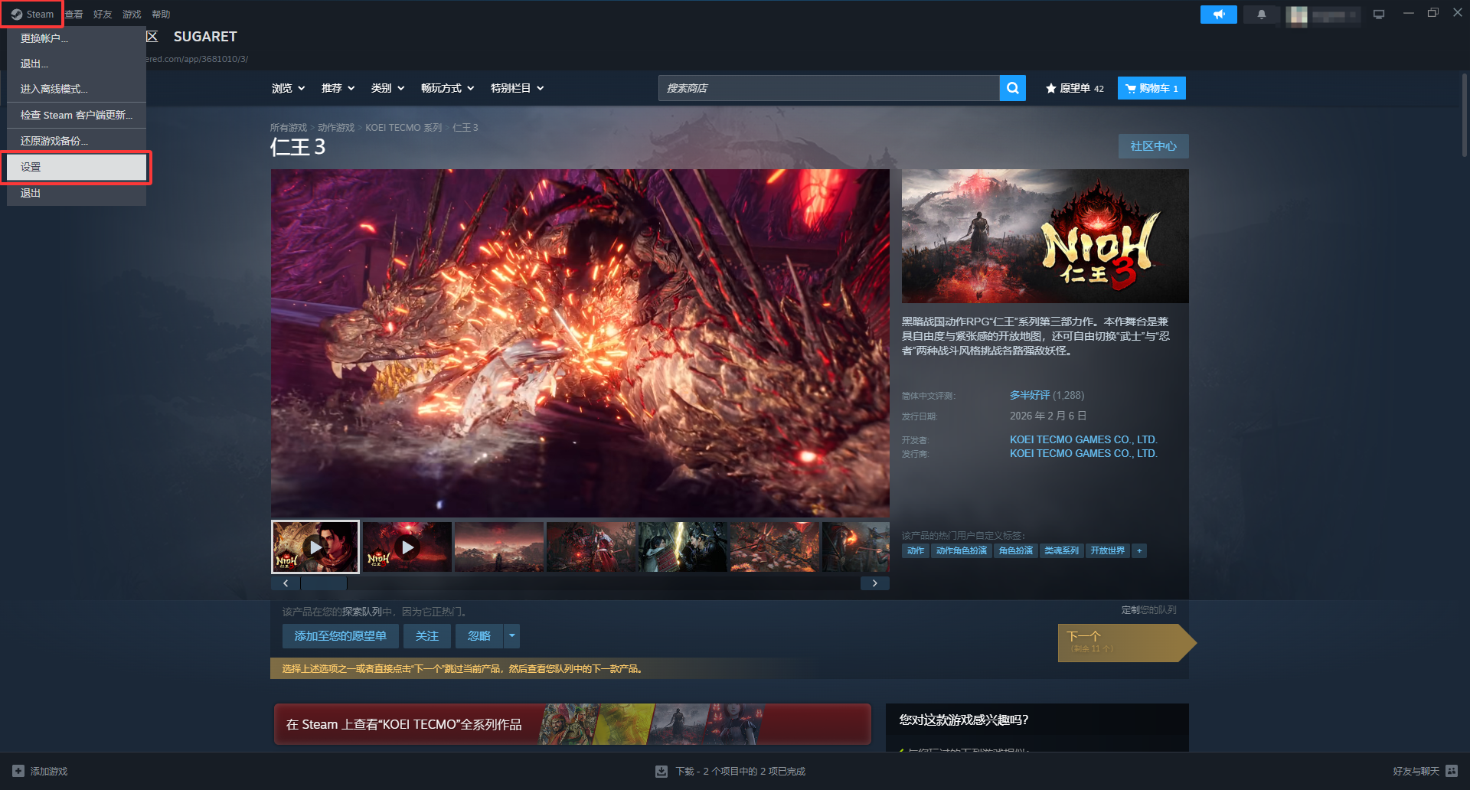Click 添加至您的愿望单 button
Image resolution: width=1470 pixels, height=790 pixels.
coord(340,636)
